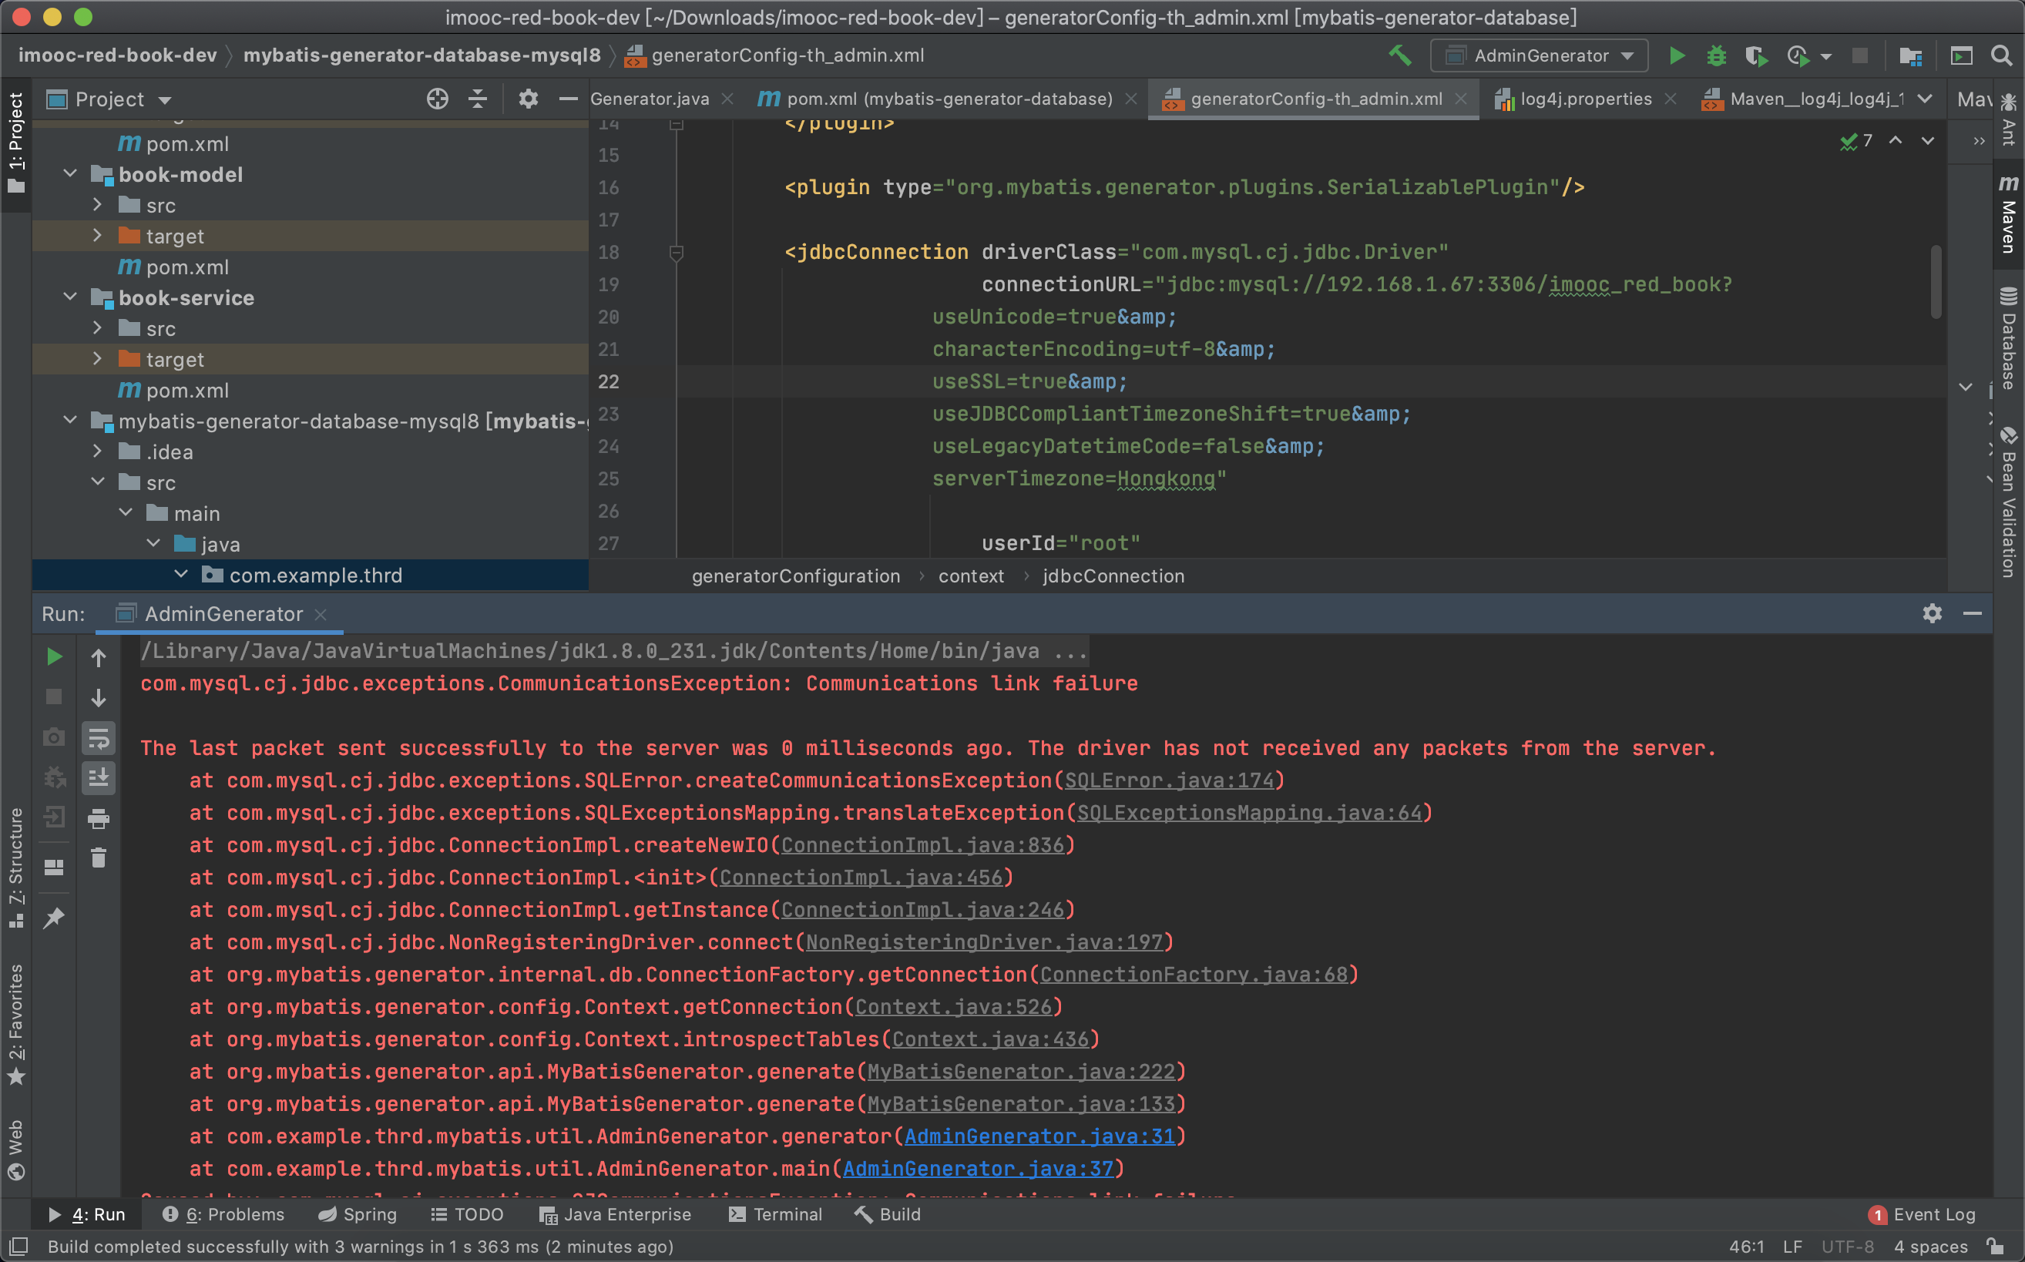Open Context.java:526 stack link
Screen dimensions: 2025x1262
(952, 1008)
